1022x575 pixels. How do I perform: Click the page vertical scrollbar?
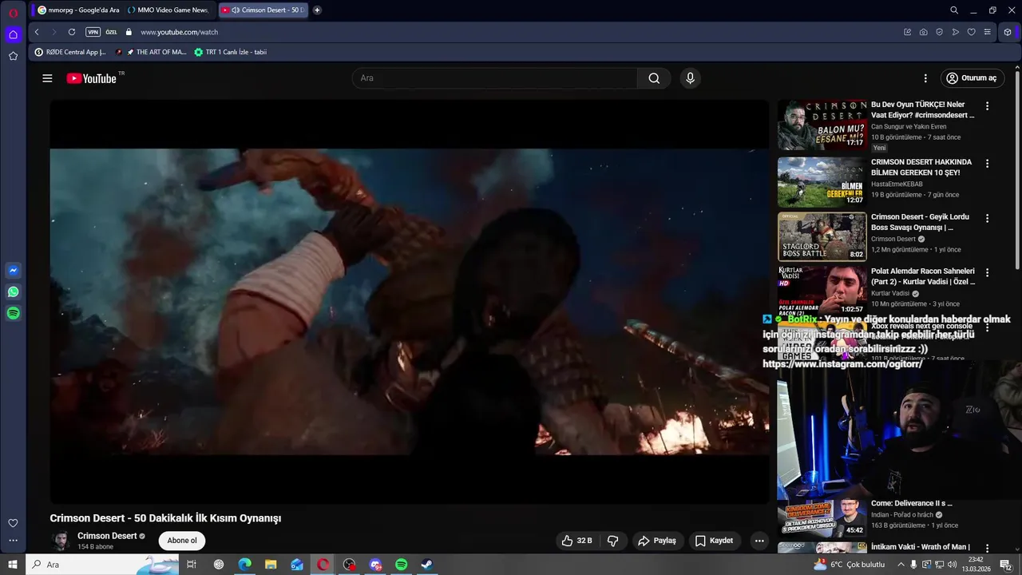click(1017, 172)
